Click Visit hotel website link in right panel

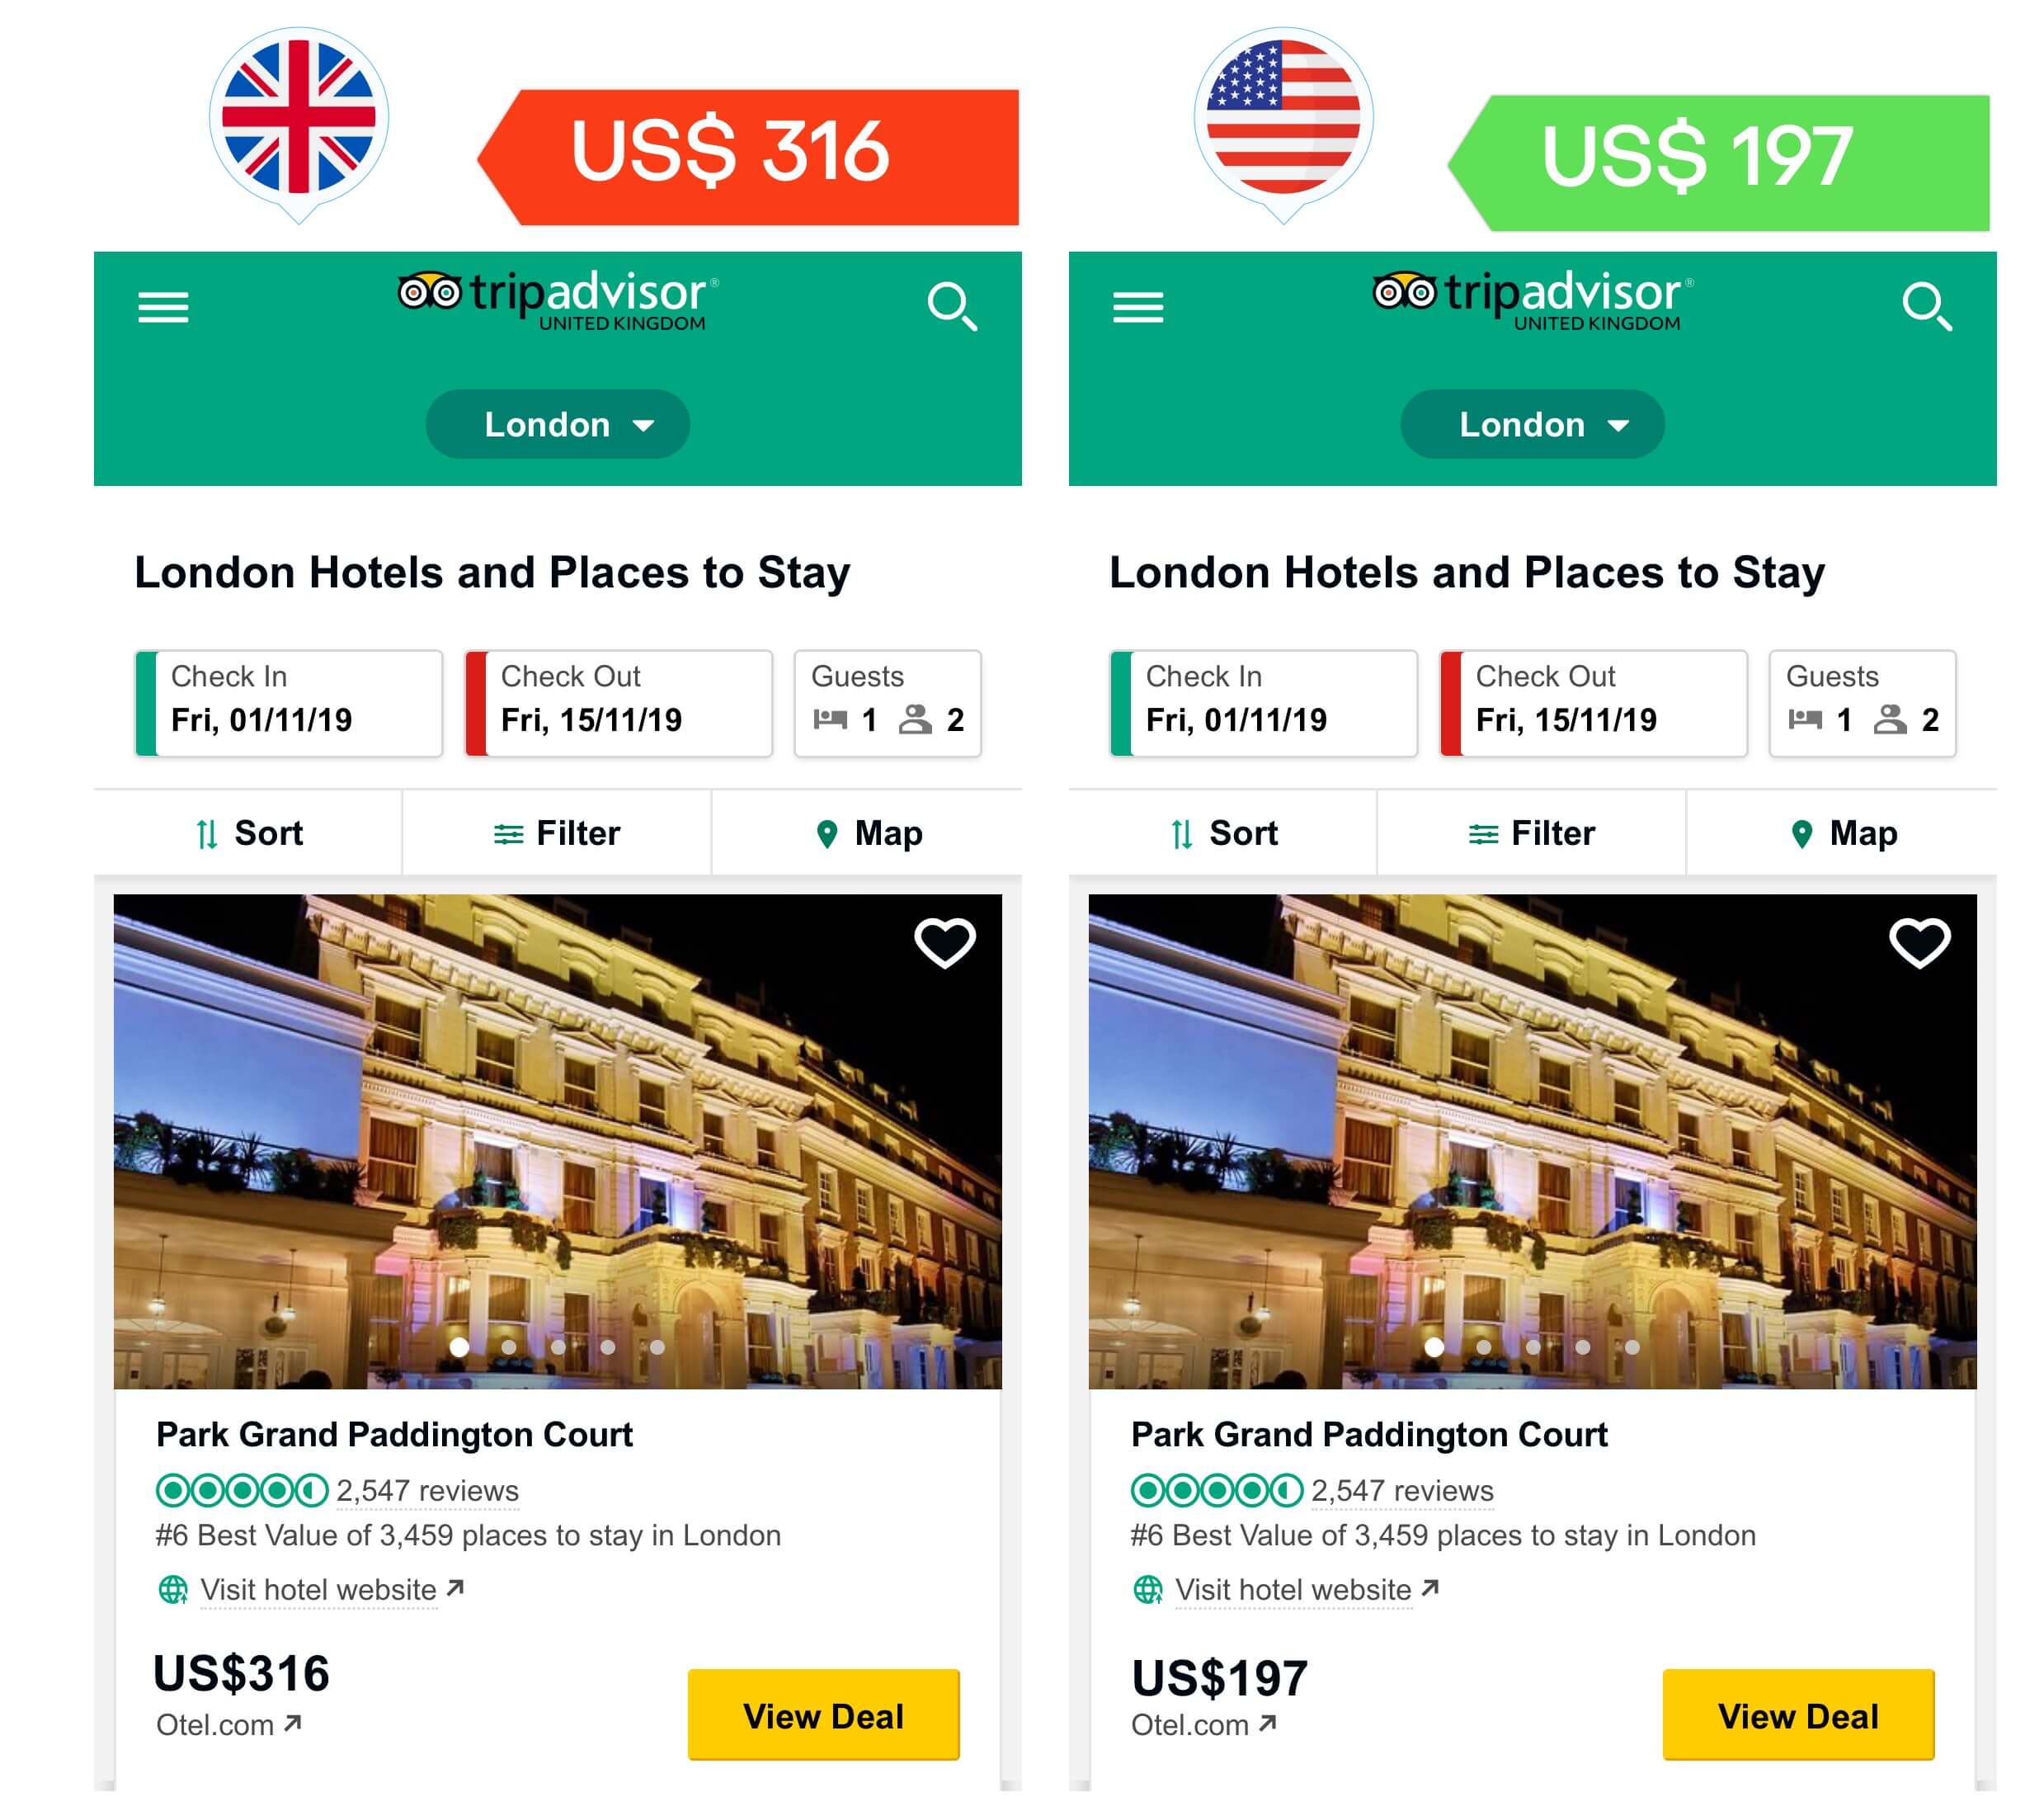[1293, 1590]
